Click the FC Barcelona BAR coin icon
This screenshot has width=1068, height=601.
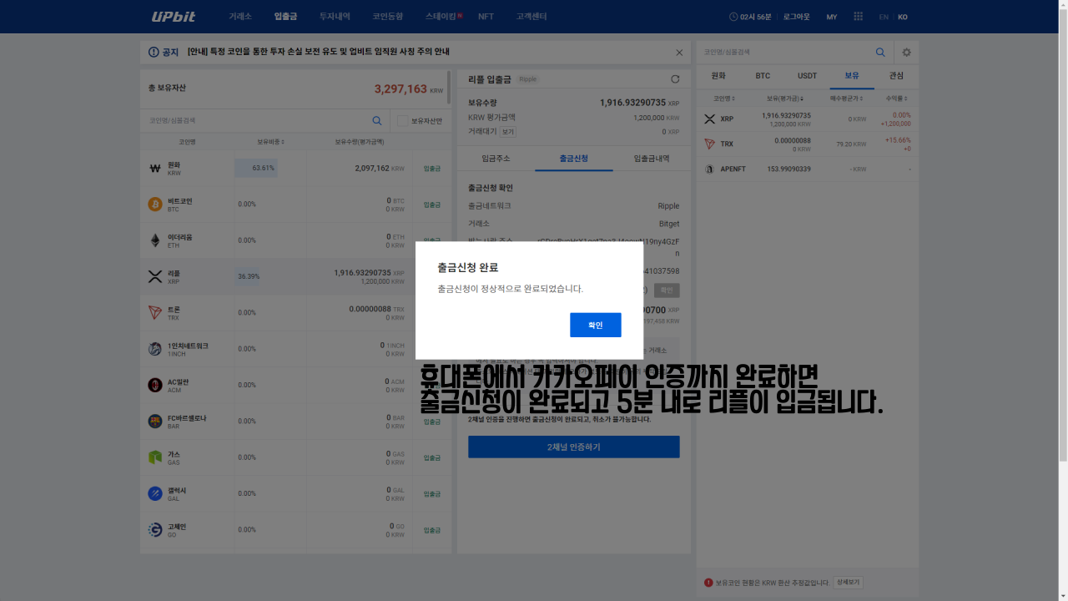click(154, 422)
